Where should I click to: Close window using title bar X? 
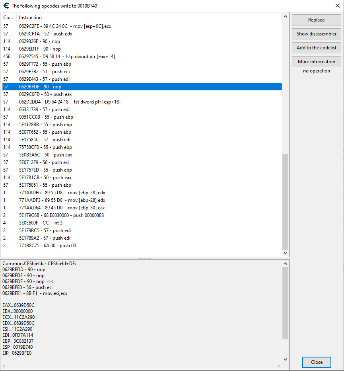pyautogui.click(x=335, y=6)
